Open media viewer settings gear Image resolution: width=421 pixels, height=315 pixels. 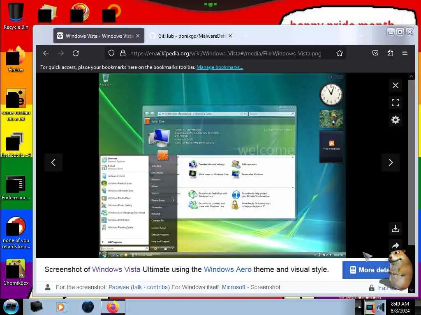coord(395,119)
